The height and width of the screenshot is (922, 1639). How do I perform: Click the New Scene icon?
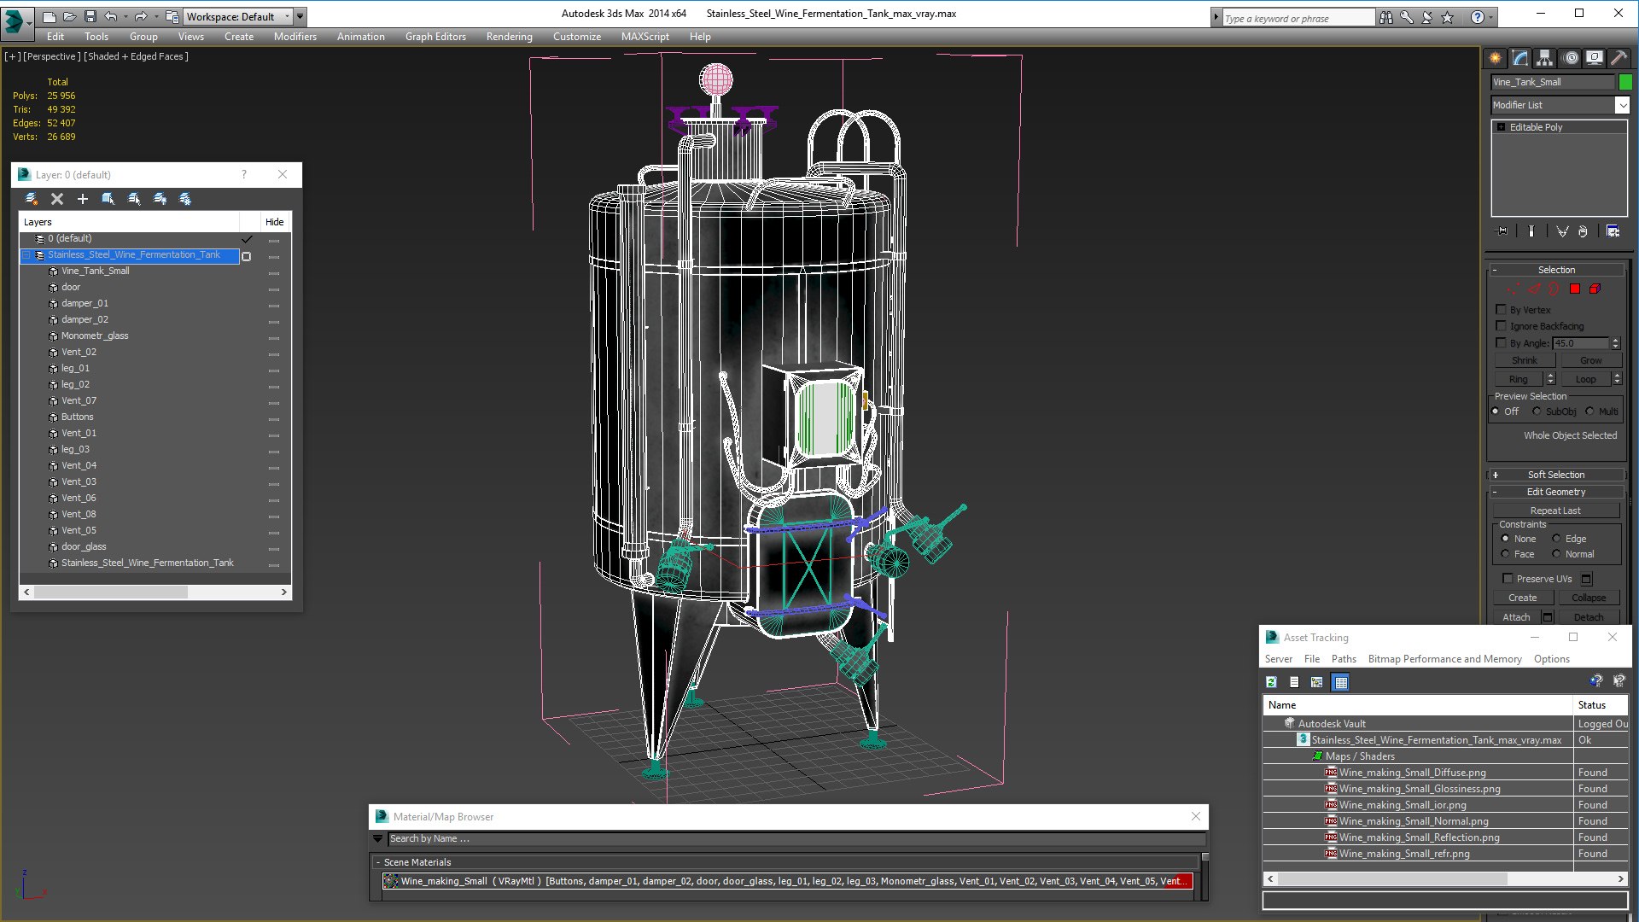click(x=50, y=16)
